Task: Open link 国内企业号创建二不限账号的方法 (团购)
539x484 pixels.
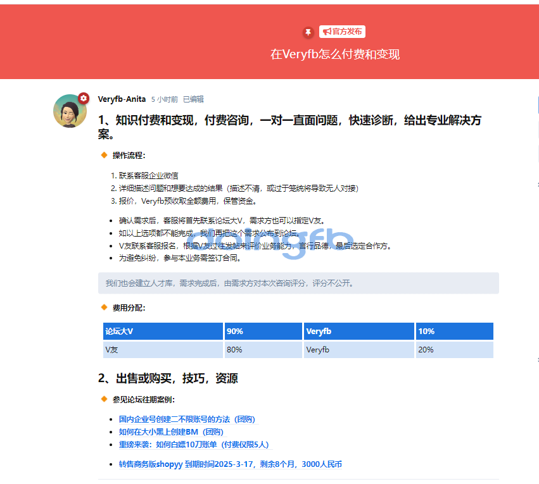Action: tap(187, 419)
